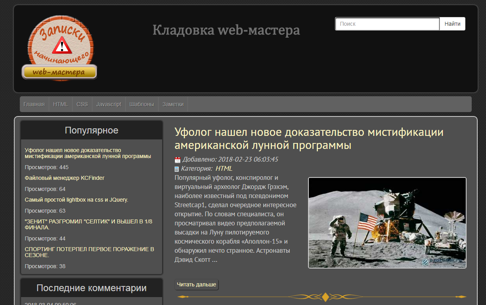This screenshot has width=486, height=305.
Task: Click the site logo badge
Action: (x=59, y=48)
